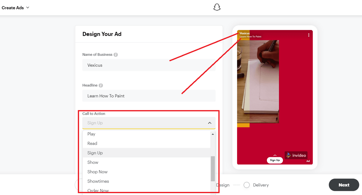Click the info icon beside Headline

pyautogui.click(x=101, y=85)
